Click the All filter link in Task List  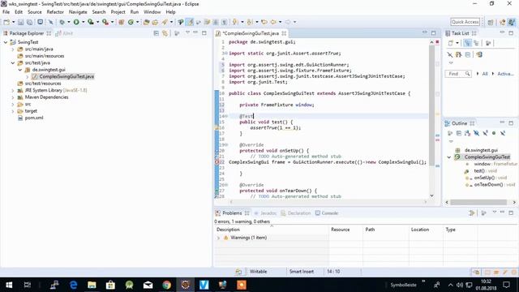point(485,74)
